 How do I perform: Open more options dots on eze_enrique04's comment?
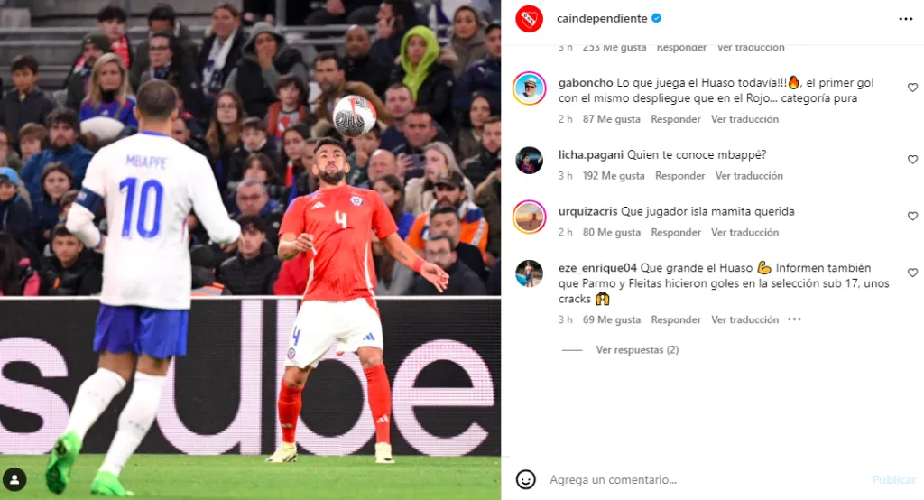794,319
